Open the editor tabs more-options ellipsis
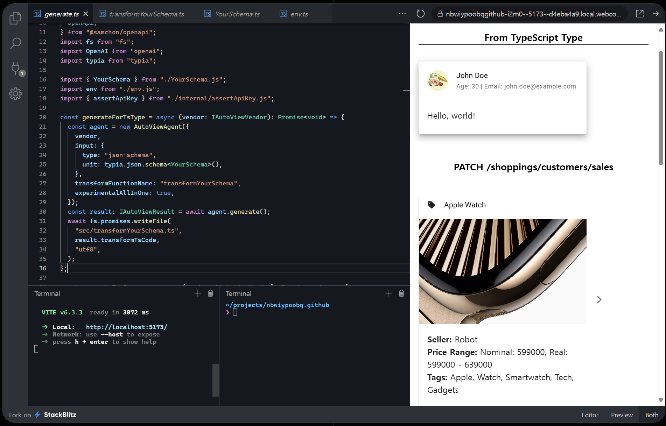 tap(402, 14)
